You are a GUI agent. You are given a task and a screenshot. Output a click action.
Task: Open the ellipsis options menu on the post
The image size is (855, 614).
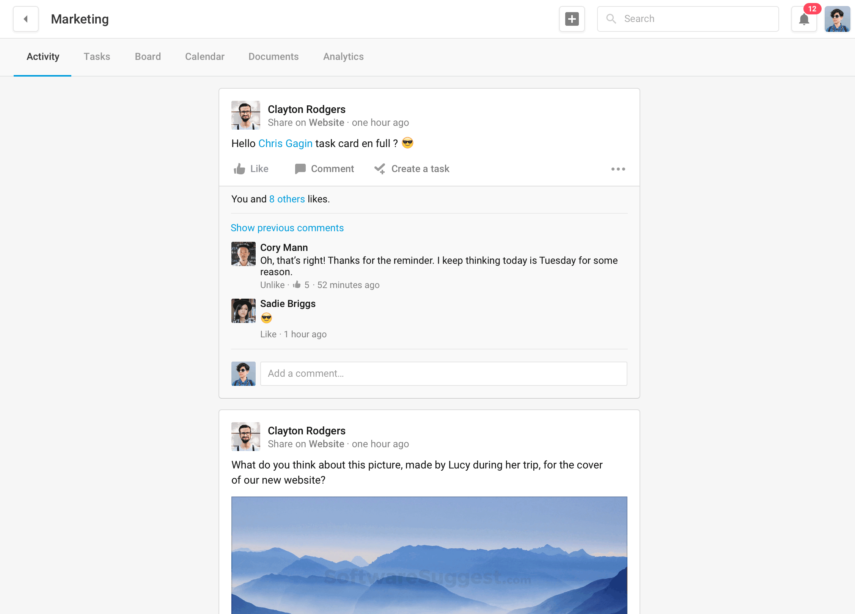[x=618, y=169]
